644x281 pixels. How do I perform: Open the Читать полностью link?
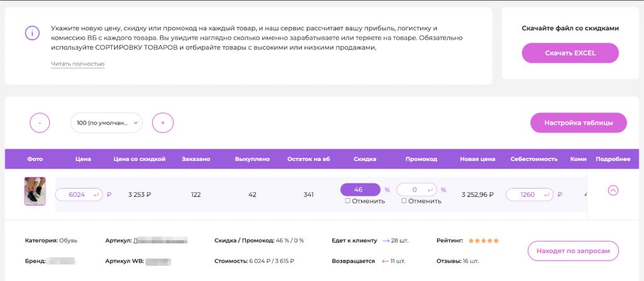click(77, 64)
